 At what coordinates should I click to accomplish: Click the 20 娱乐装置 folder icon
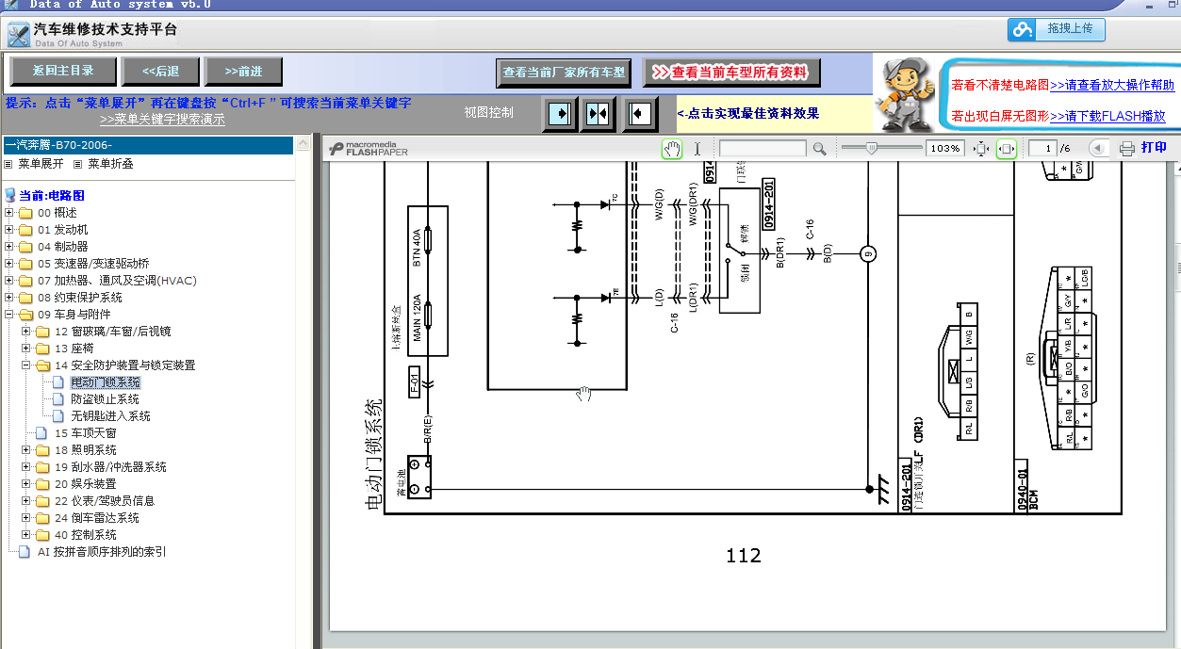42,484
